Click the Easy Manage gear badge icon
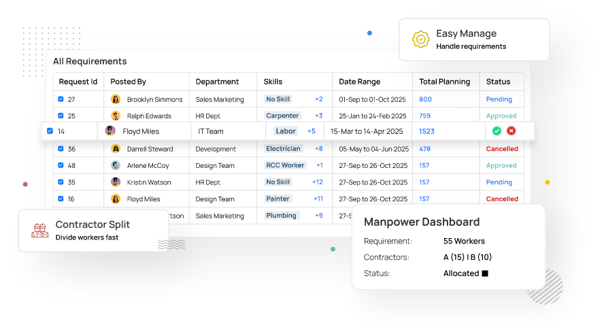 (x=421, y=39)
